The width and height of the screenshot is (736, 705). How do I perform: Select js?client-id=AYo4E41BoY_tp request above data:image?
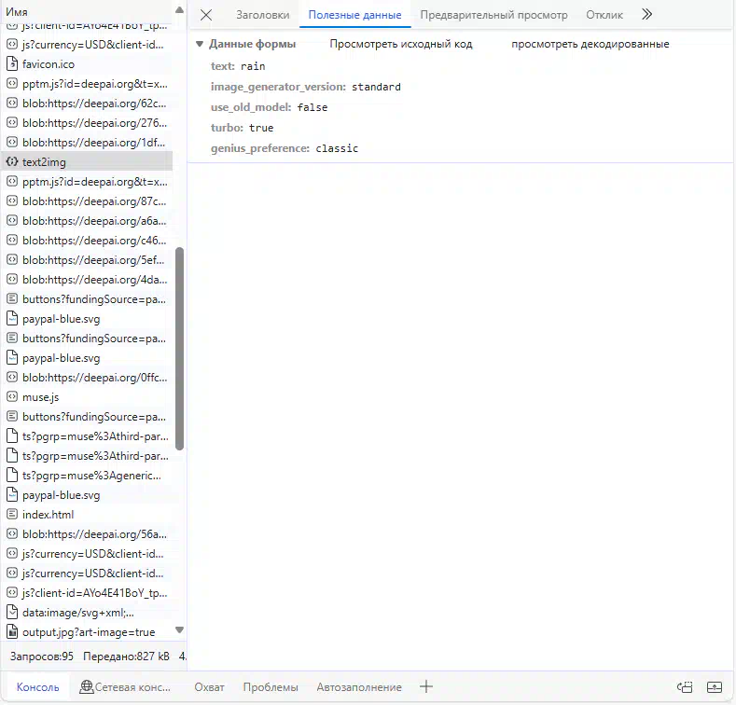(x=88, y=593)
